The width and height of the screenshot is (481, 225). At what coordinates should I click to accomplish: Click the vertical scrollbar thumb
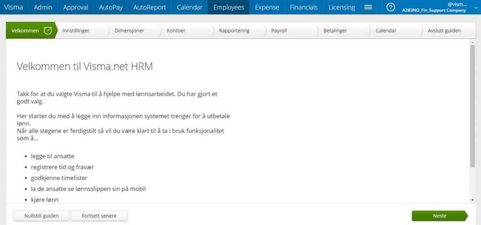472,106
